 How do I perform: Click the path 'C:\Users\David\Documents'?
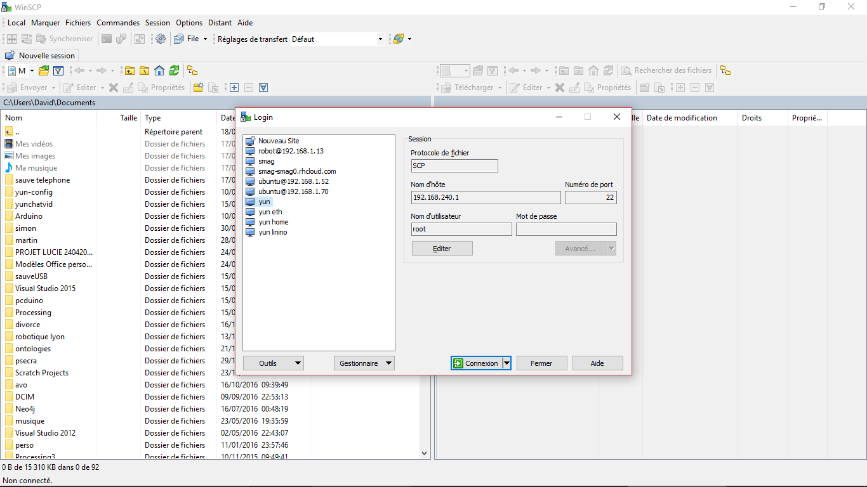pos(49,103)
